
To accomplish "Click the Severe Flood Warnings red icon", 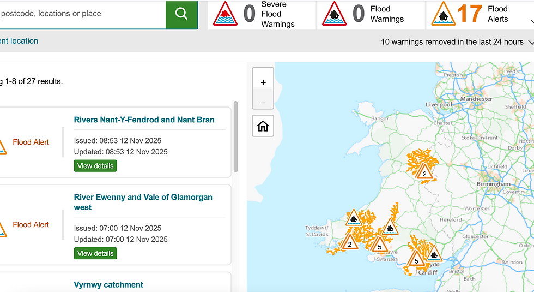I will point(225,14).
